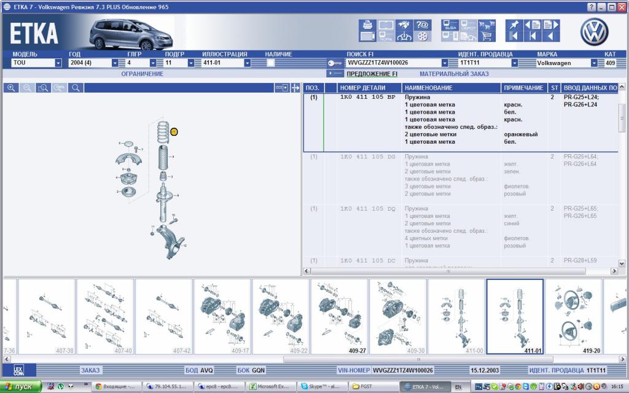Click the EN language indicator
629x393 pixels.
click(458, 387)
